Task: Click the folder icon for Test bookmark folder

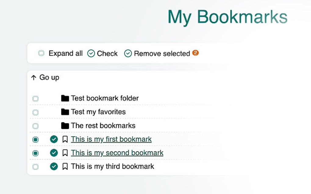Action: pyautogui.click(x=65, y=98)
